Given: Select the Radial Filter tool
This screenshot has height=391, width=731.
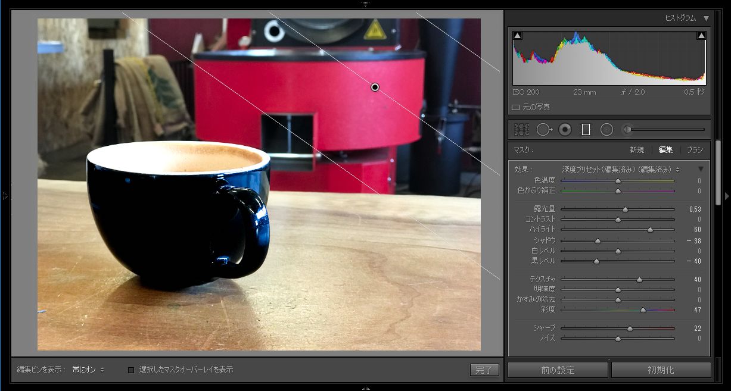Looking at the screenshot, I should click(x=606, y=129).
